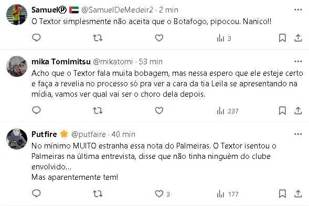309x206 pixels.
Task: Open more options on Putfire's tweet
Action: 298,134
